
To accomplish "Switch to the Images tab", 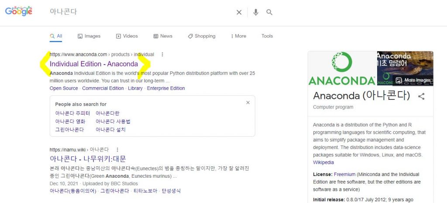I will [x=89, y=36].
